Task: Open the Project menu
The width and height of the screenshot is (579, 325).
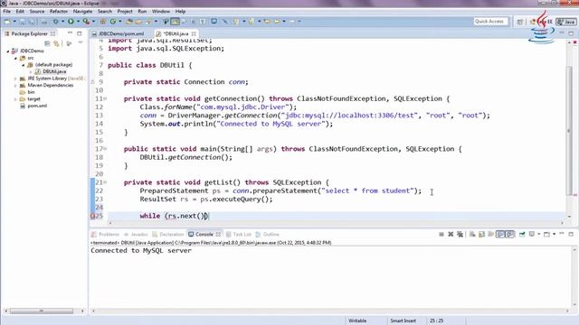Action: (x=125, y=12)
